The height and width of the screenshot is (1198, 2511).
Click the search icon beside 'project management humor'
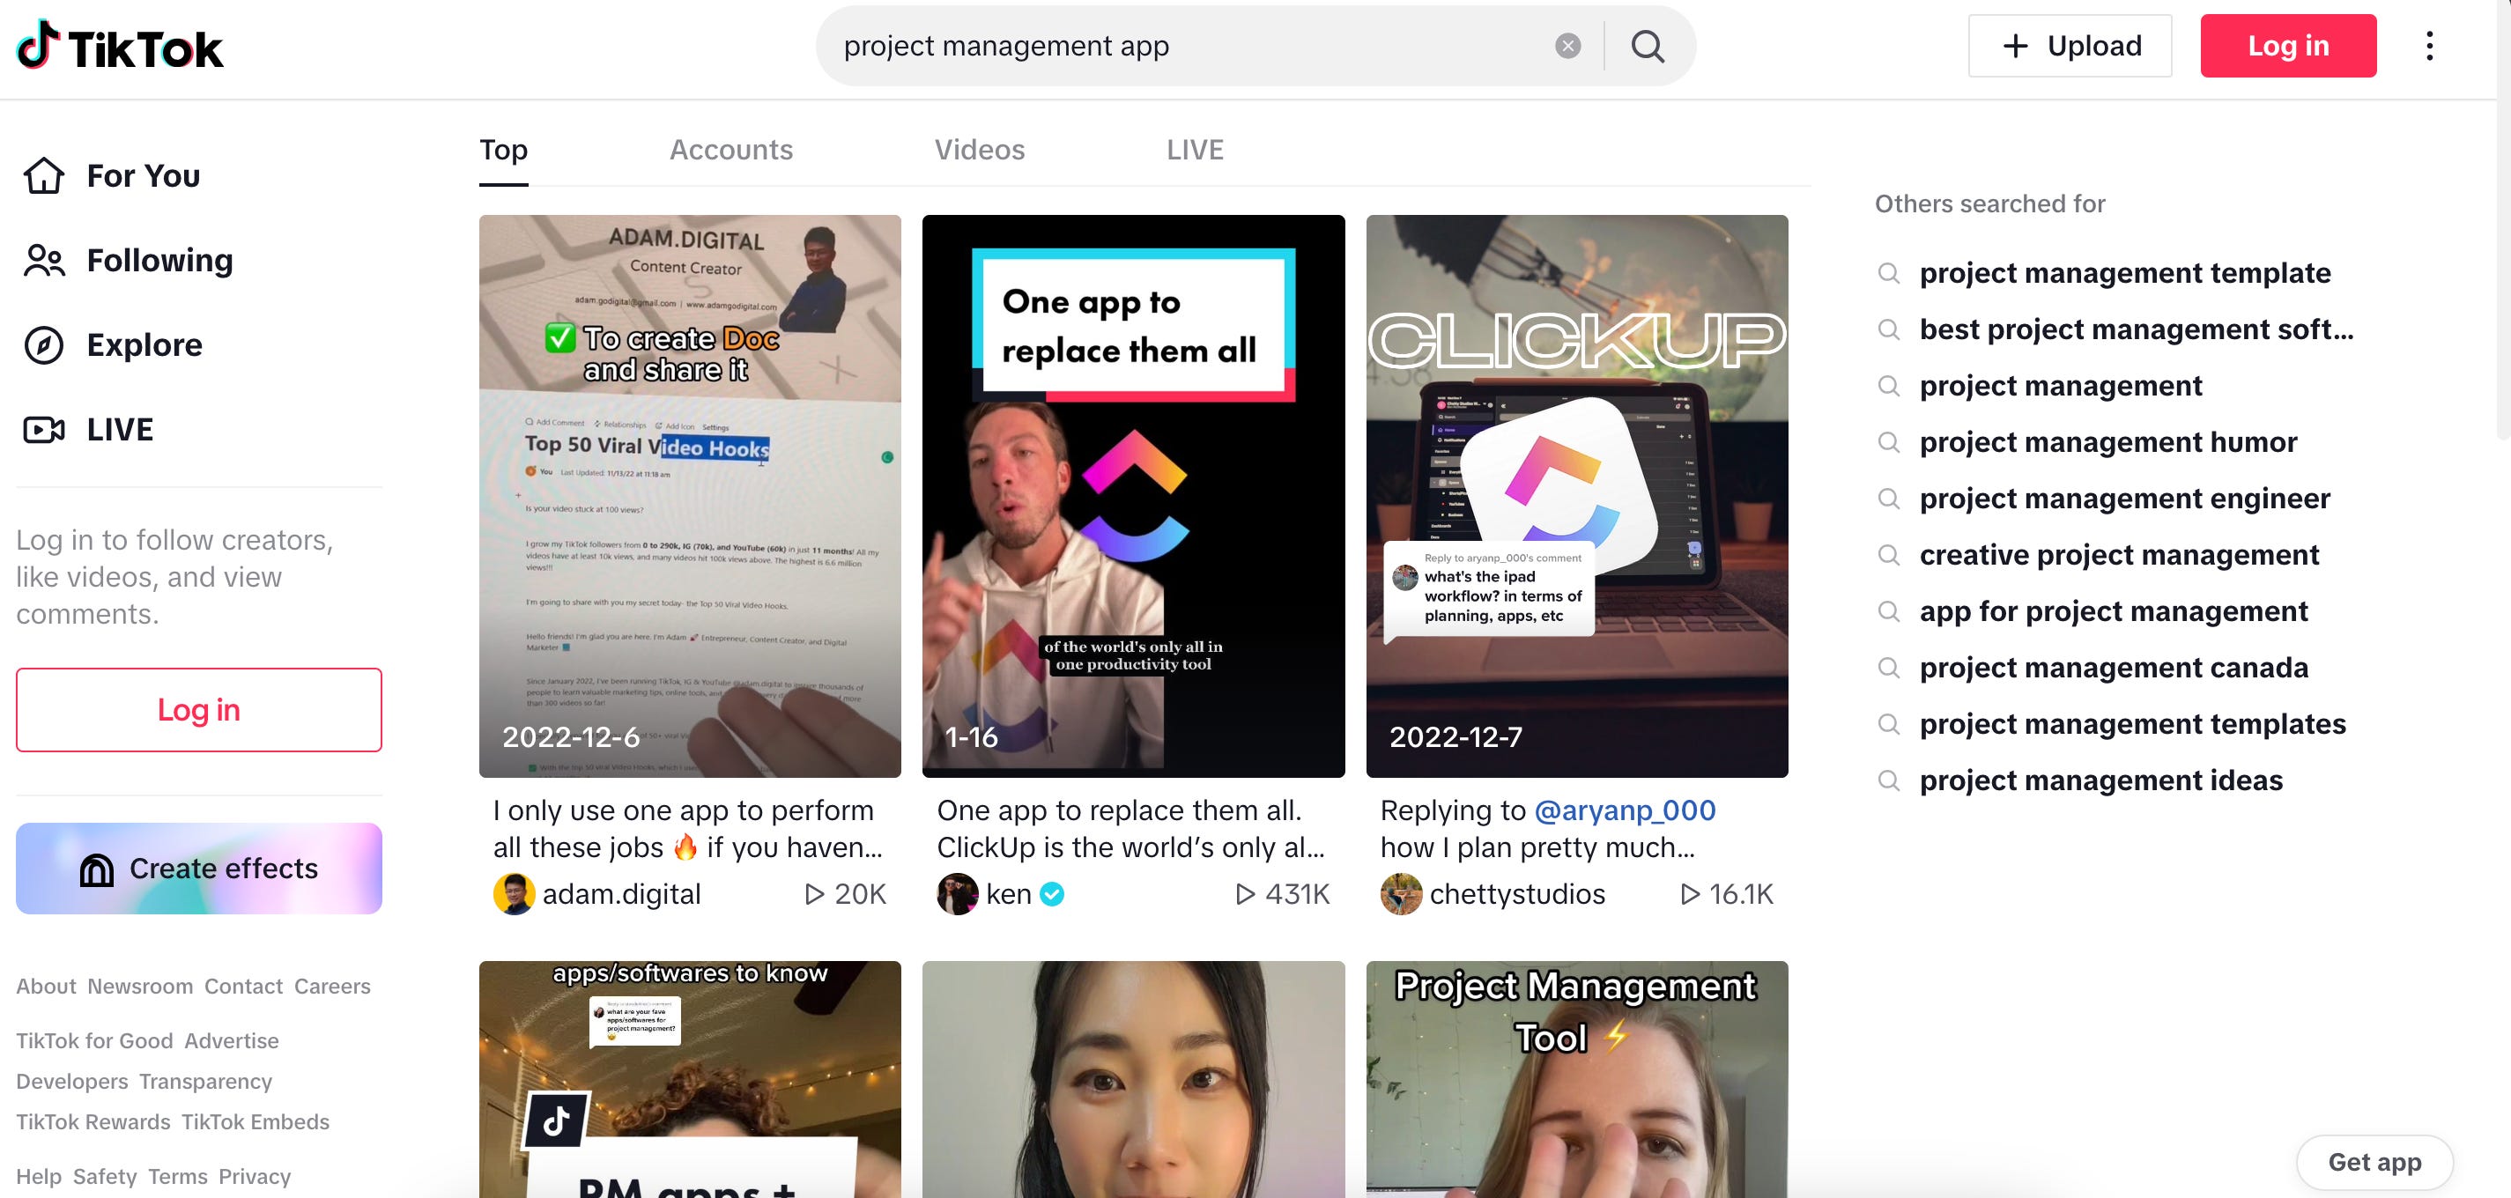[x=1888, y=442]
